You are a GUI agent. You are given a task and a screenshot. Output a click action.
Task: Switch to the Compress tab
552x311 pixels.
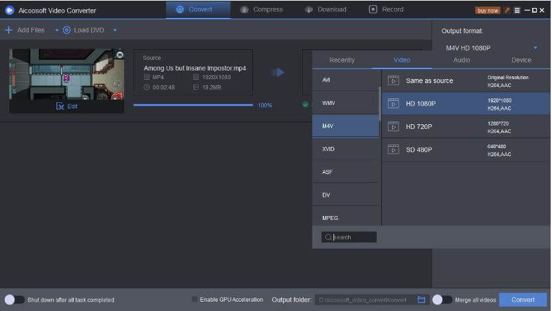click(x=261, y=9)
